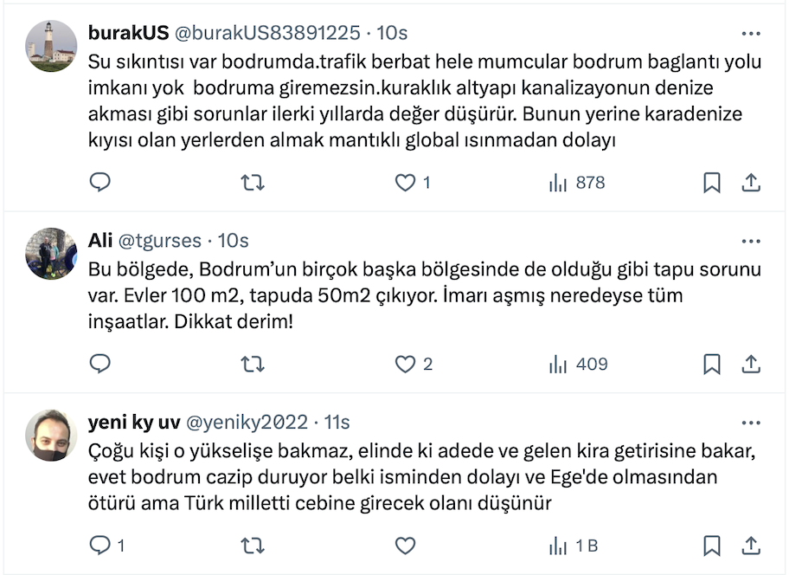789x575 pixels.
Task: Bookmark burakUS's tweet
Action: (711, 183)
